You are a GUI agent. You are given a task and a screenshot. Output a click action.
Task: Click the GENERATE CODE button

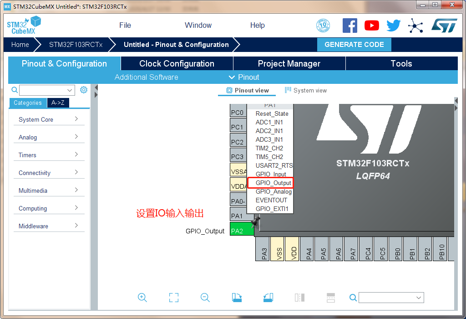[354, 45]
